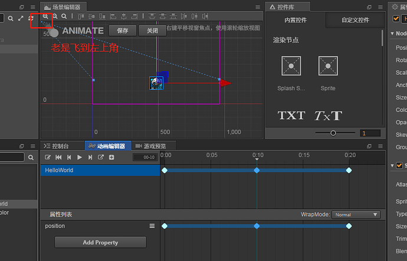This screenshot has height=261, width=407.
Task: Click the play animation button
Action: point(80,157)
